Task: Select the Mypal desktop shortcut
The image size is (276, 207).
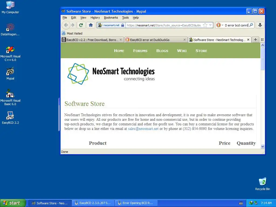Action: (x=10, y=74)
